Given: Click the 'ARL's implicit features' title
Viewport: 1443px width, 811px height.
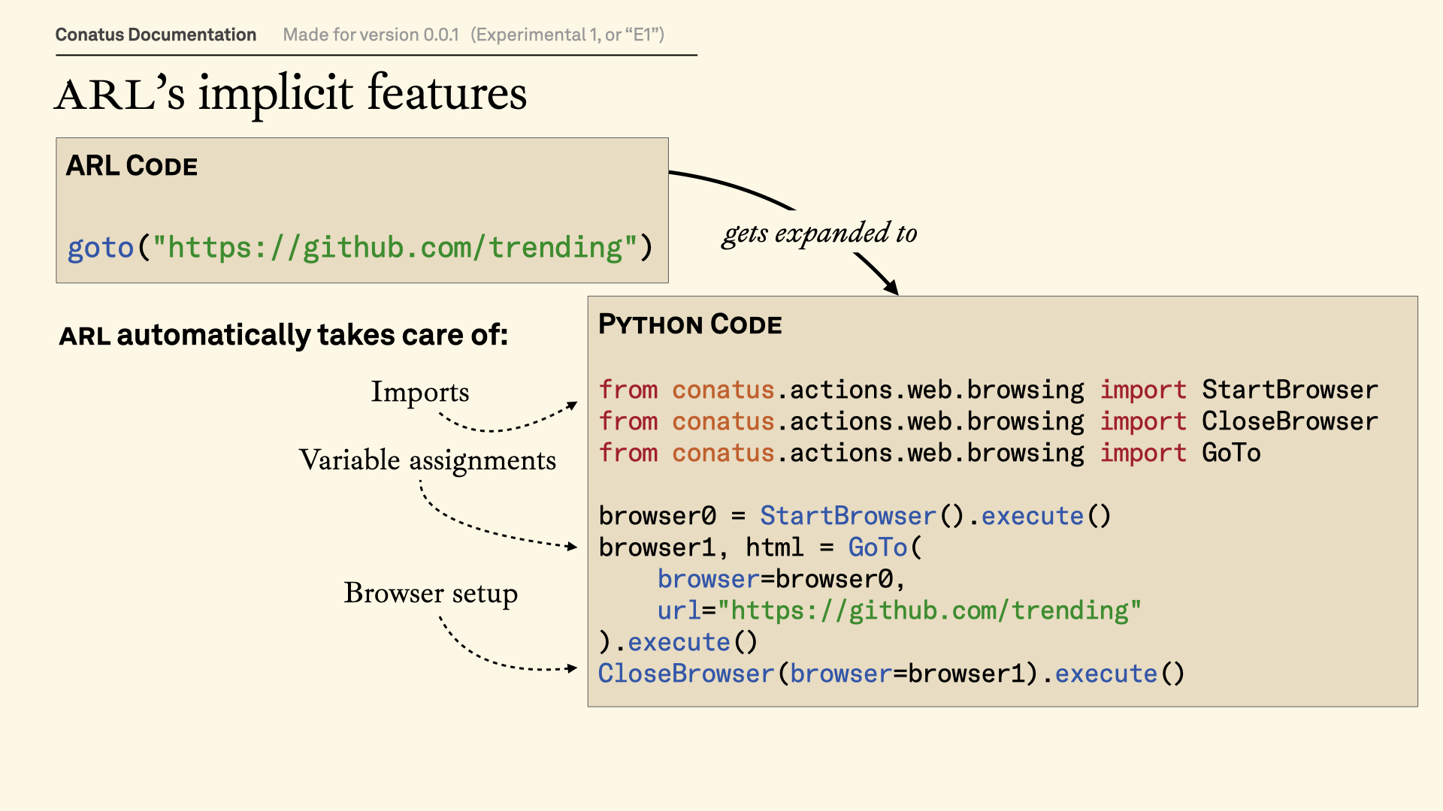Looking at the screenshot, I should coord(291,94).
